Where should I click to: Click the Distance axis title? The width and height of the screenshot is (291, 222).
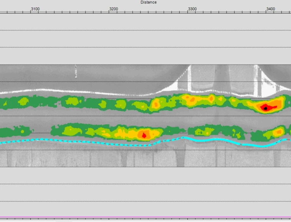[148, 2]
